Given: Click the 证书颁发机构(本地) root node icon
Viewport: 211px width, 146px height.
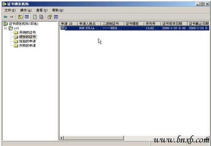Looking at the screenshot, I should tap(5, 24).
